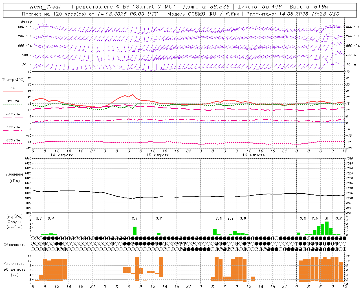The width and height of the screenshot is (361, 289).
Task: Click the Рассчитано: 14.08.2025 10:38 UTC text
Action: coord(293,14)
